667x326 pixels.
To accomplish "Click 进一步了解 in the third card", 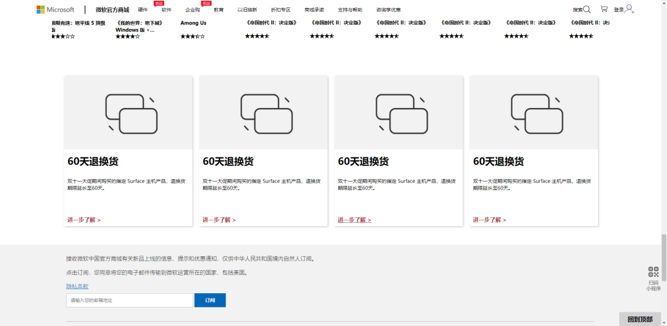I will pyautogui.click(x=354, y=220).
